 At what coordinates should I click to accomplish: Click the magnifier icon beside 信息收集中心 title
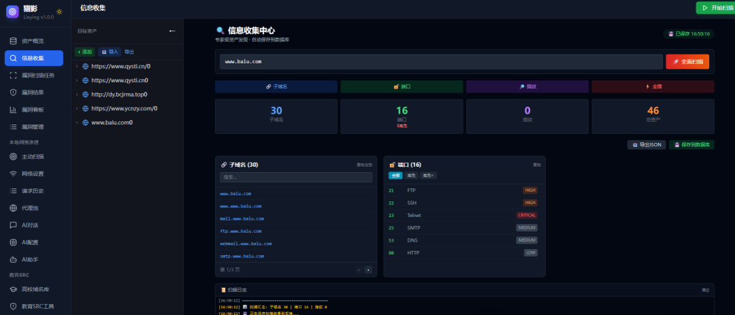[x=220, y=31]
